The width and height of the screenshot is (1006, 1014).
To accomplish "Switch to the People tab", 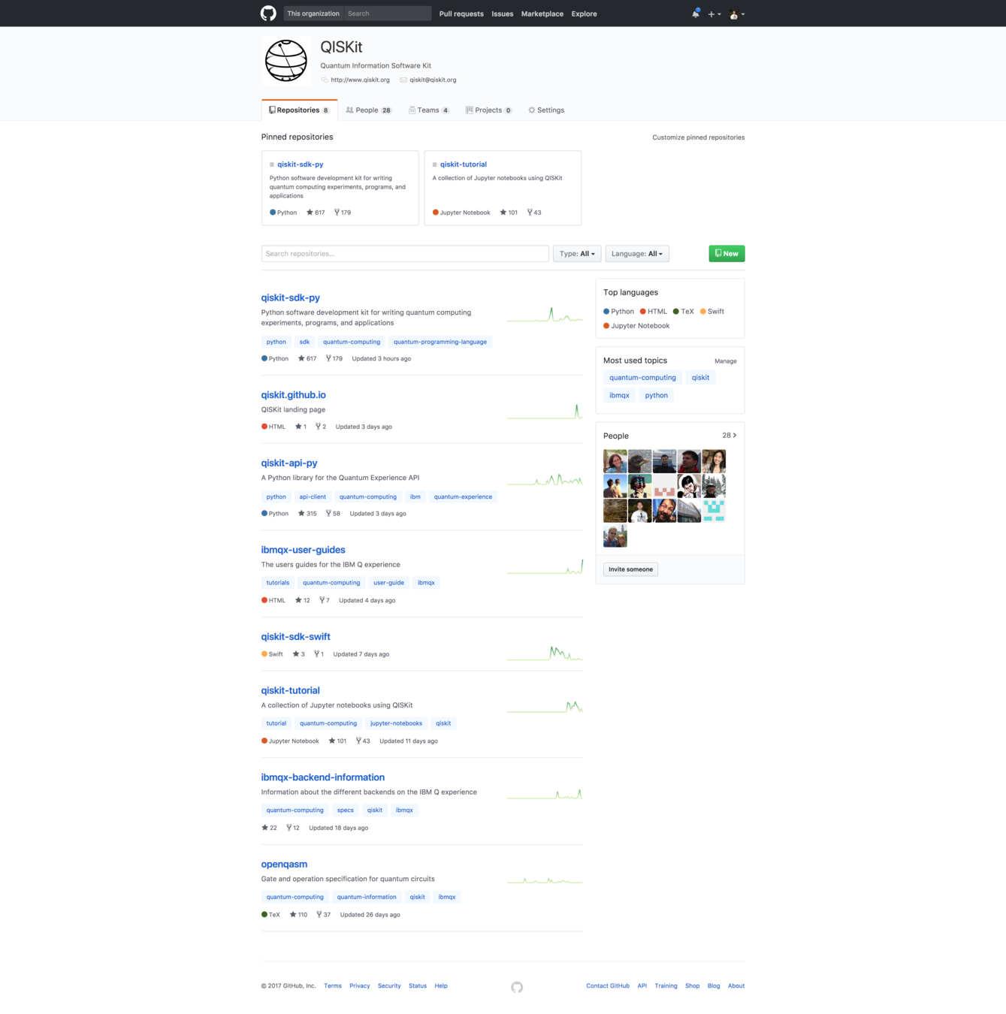I will tap(369, 110).
